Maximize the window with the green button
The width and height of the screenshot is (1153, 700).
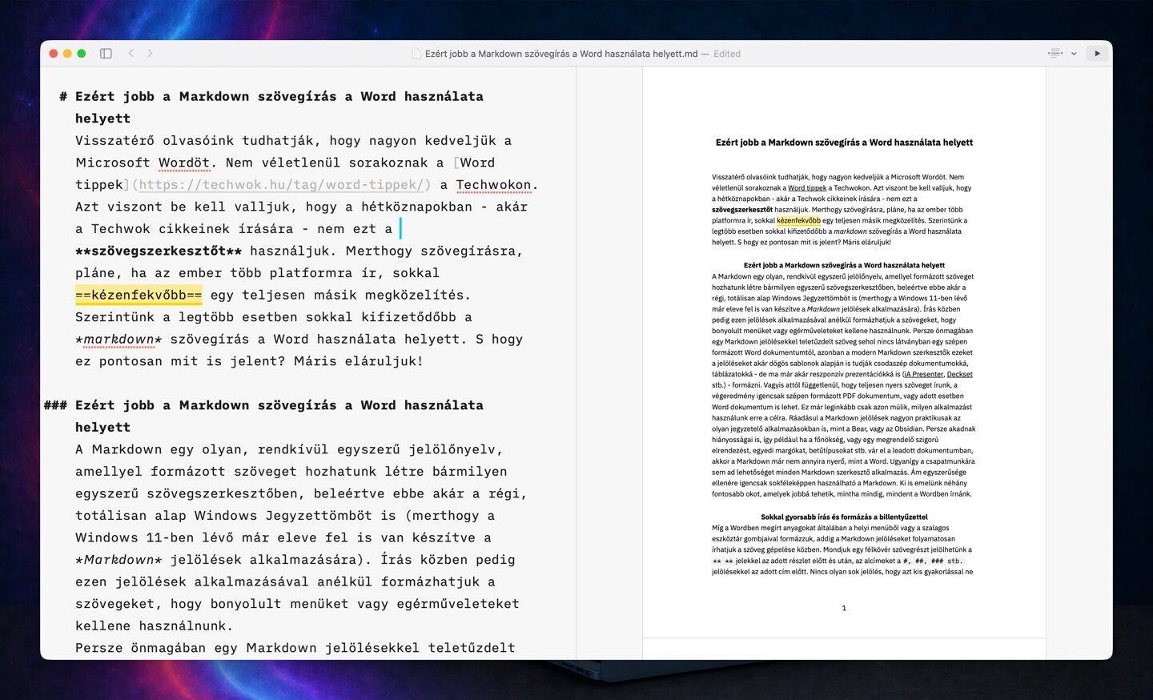pos(81,54)
